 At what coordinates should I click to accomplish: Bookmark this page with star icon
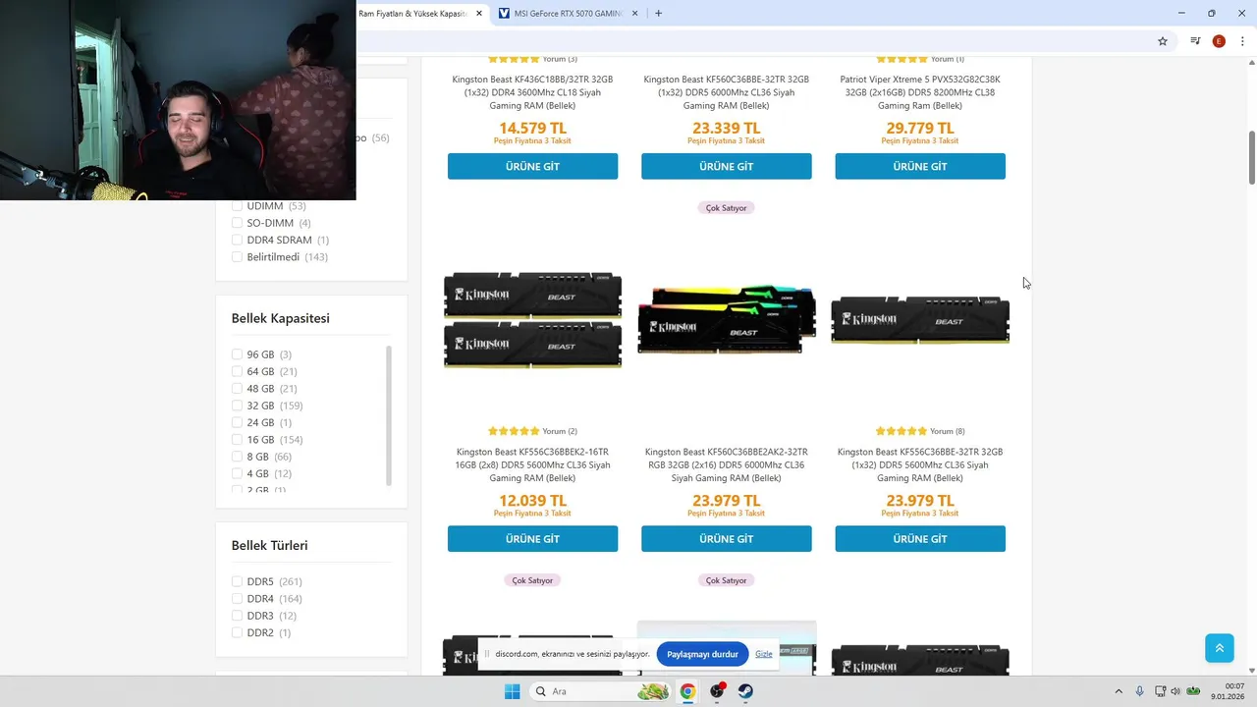[x=1163, y=41]
